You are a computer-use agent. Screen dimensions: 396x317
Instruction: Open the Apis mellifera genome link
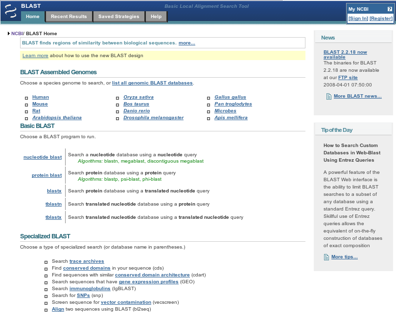pos(231,117)
